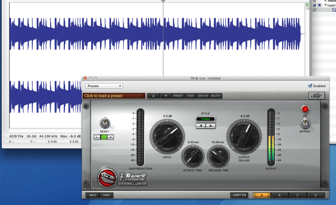Click the RELEASE TIME knob
Image resolution: width=336 pixels, height=205 pixels.
coord(218,156)
